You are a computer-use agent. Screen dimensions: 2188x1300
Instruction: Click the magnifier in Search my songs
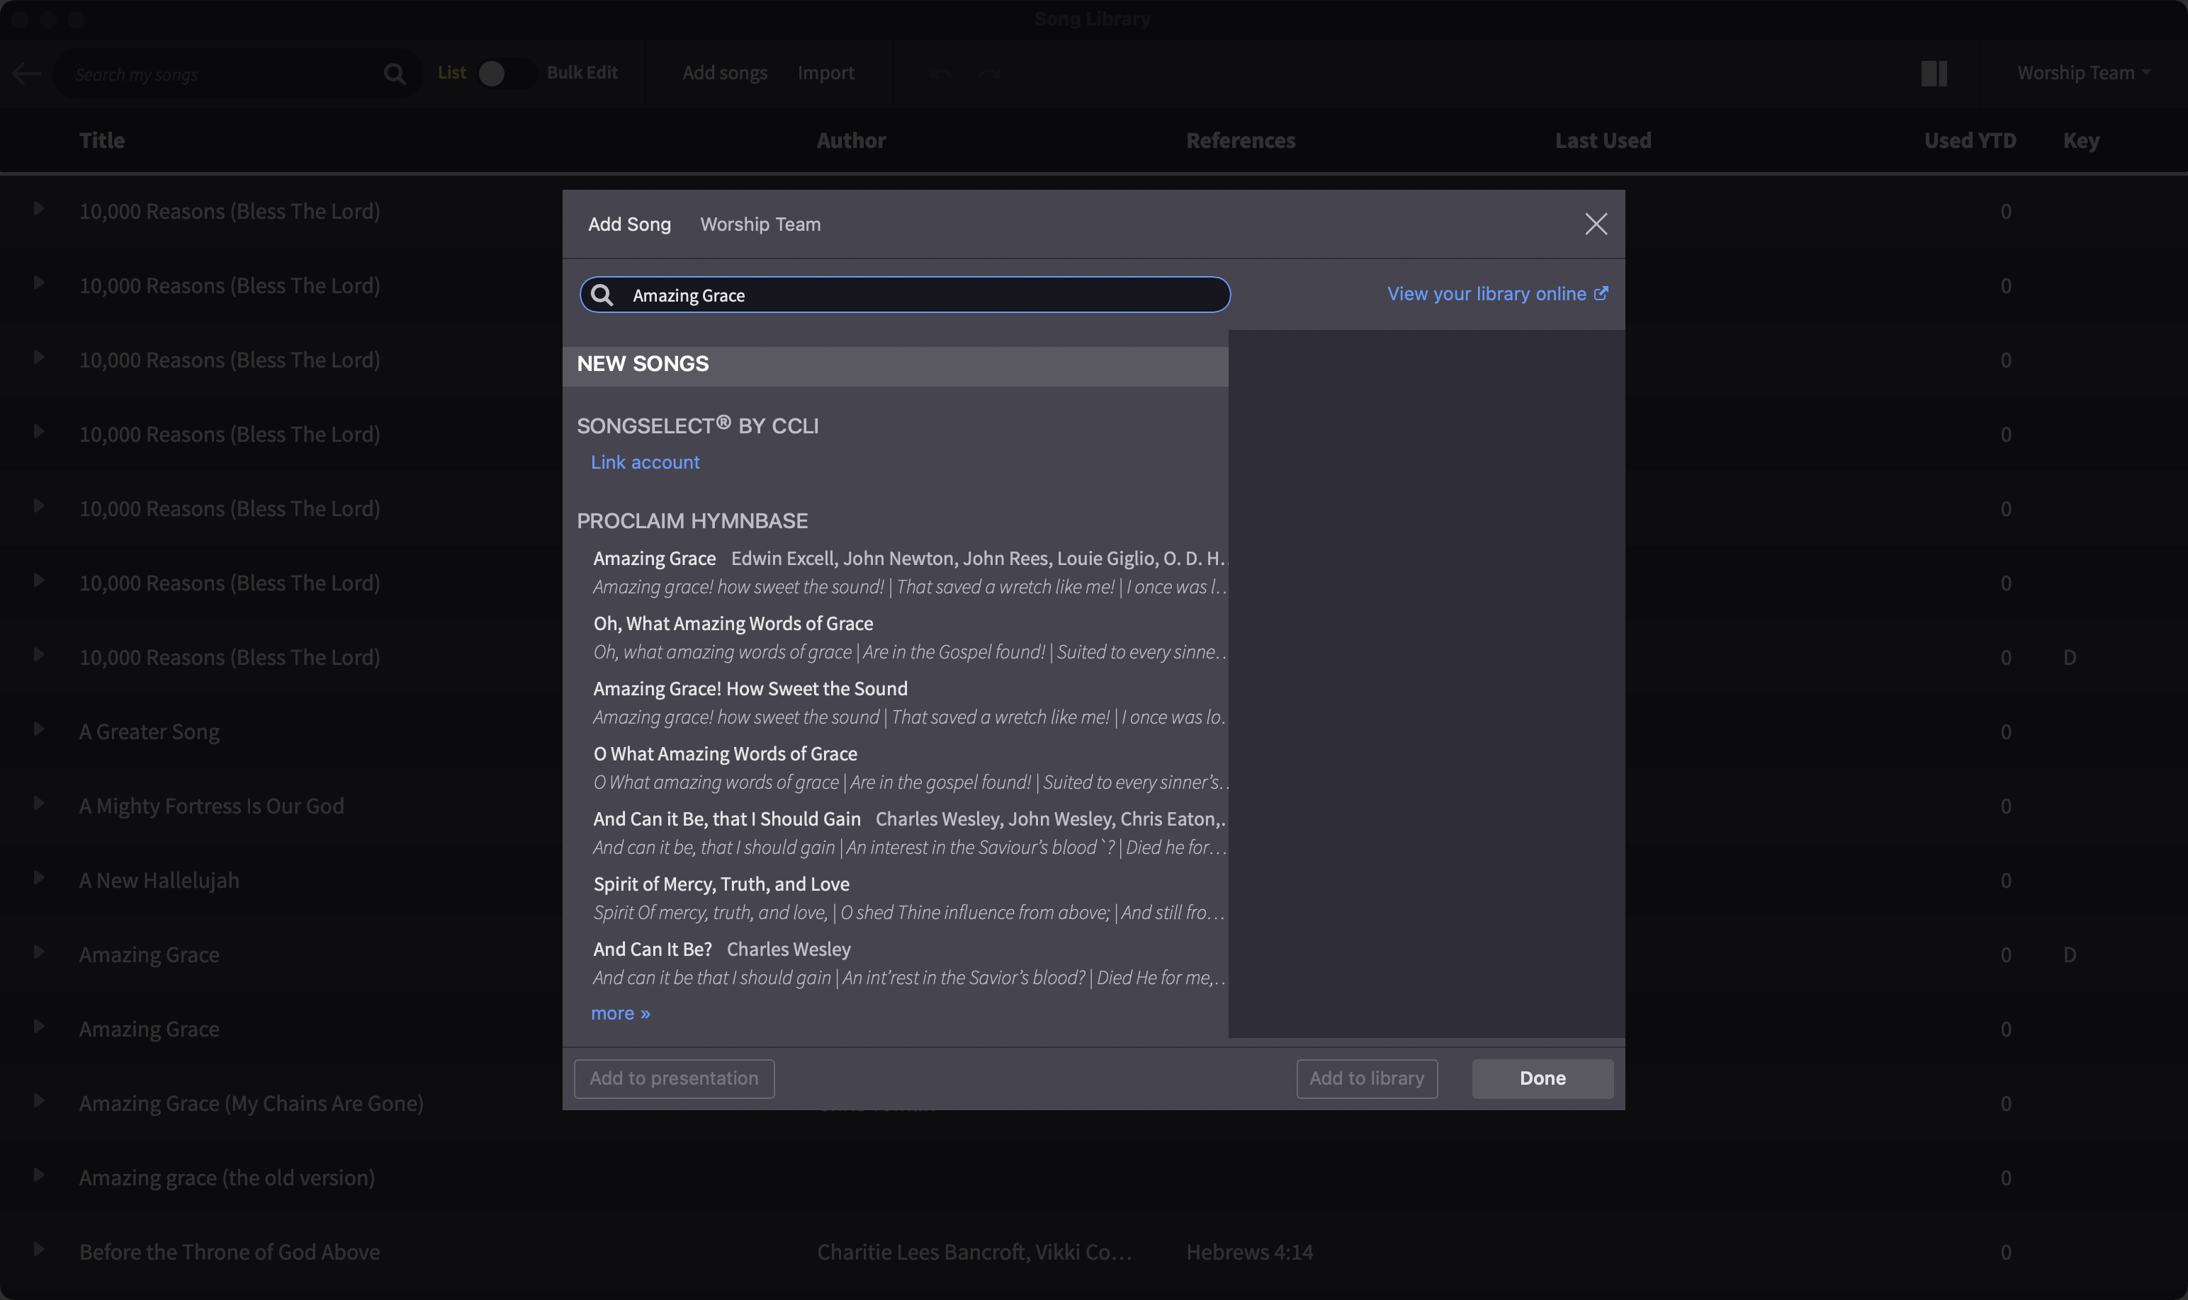(395, 74)
